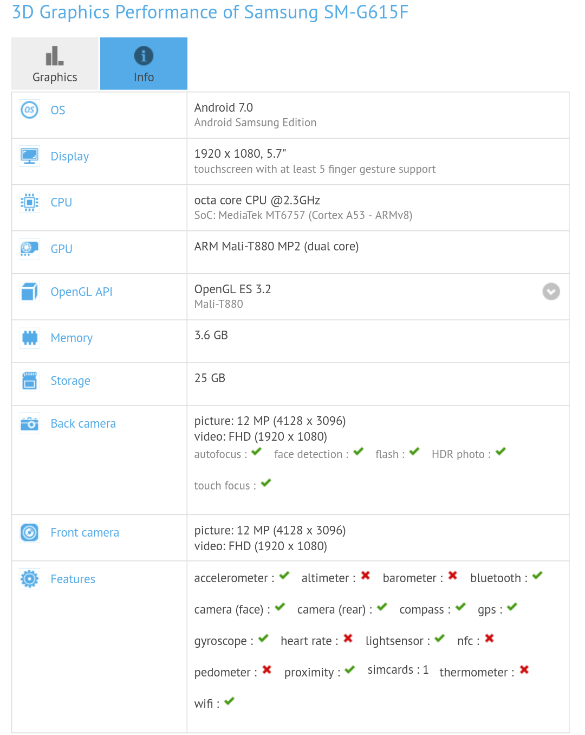Open the Graphics tab
The width and height of the screenshot is (585, 735).
tap(55, 63)
